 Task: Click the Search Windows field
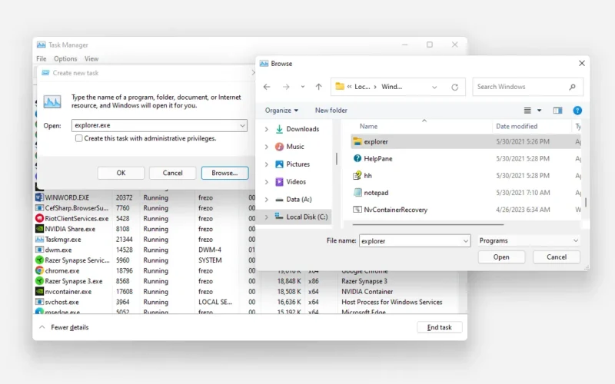click(x=527, y=87)
